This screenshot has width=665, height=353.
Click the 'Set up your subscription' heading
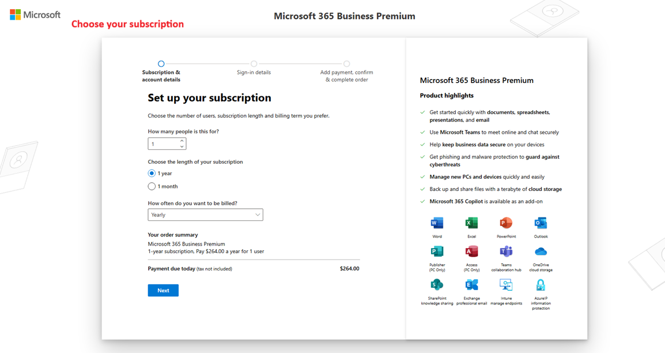tap(210, 97)
